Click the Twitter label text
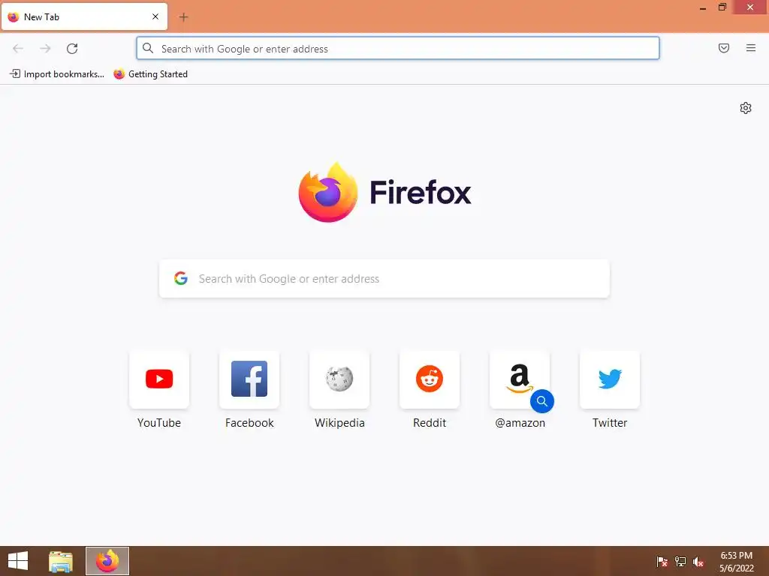The height and width of the screenshot is (576, 769). point(610,423)
